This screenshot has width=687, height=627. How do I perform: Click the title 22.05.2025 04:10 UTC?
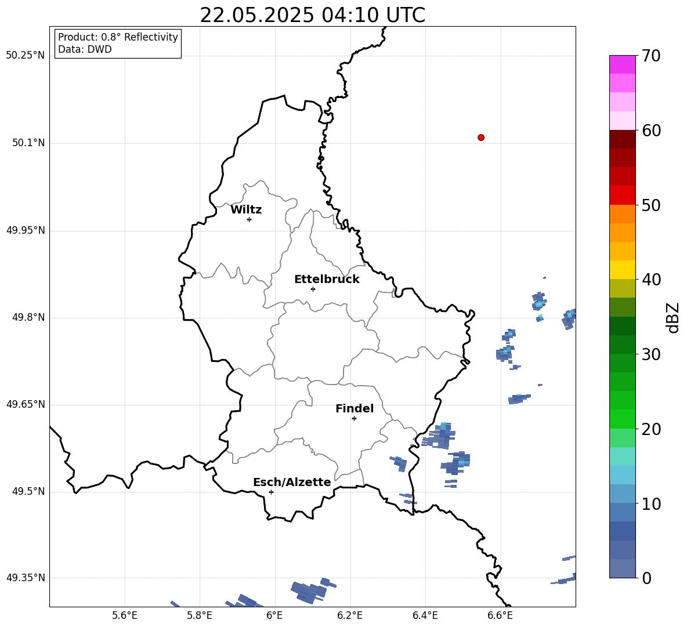tap(312, 15)
